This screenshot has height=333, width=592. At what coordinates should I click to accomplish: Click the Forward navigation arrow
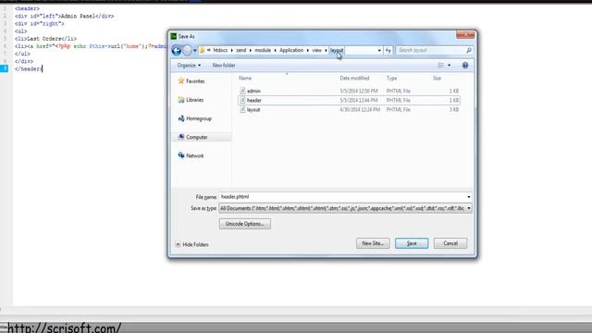[187, 50]
